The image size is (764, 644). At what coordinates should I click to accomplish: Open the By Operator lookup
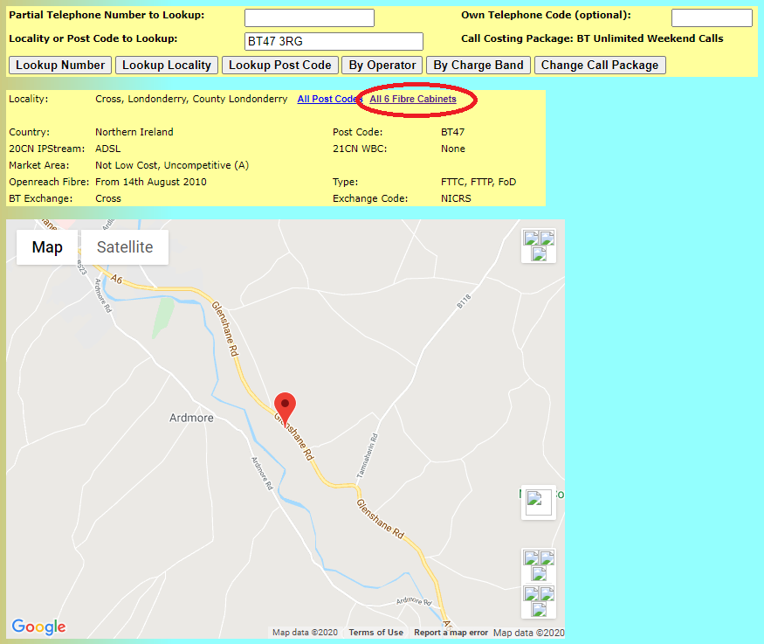pos(382,66)
